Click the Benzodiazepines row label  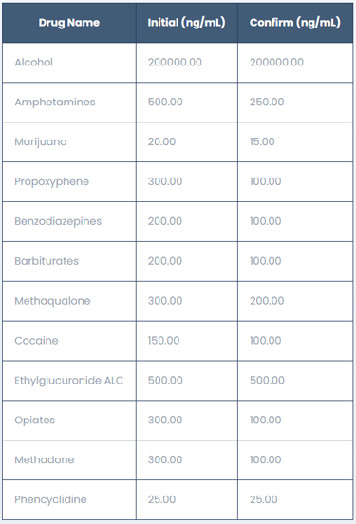58,221
